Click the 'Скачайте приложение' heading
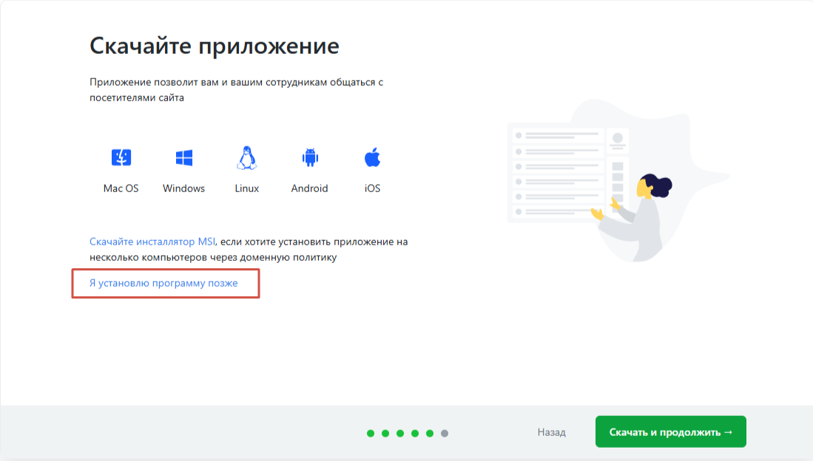Screen dimensions: 813x461 click(x=214, y=46)
